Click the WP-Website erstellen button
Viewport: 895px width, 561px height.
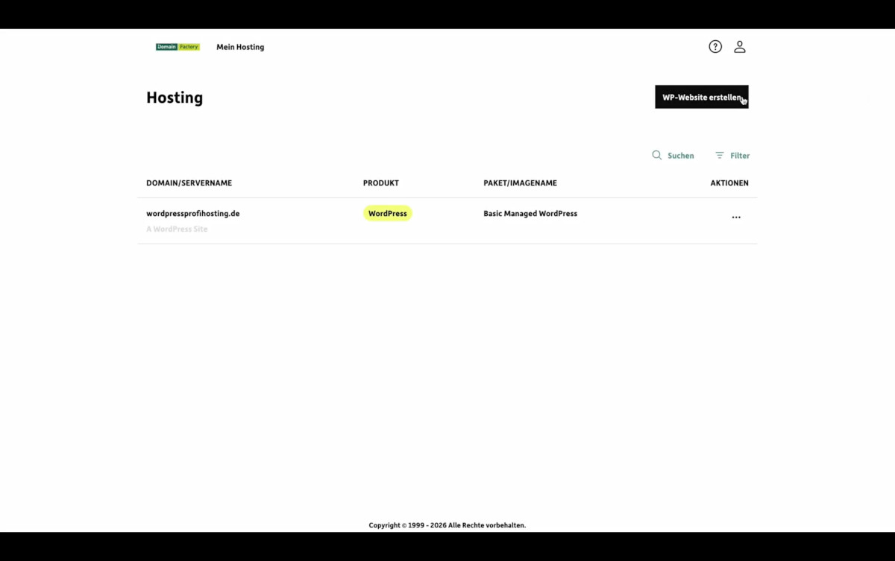tap(702, 97)
